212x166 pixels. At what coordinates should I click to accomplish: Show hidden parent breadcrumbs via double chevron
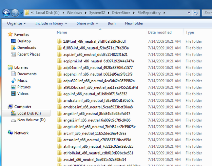32,13
